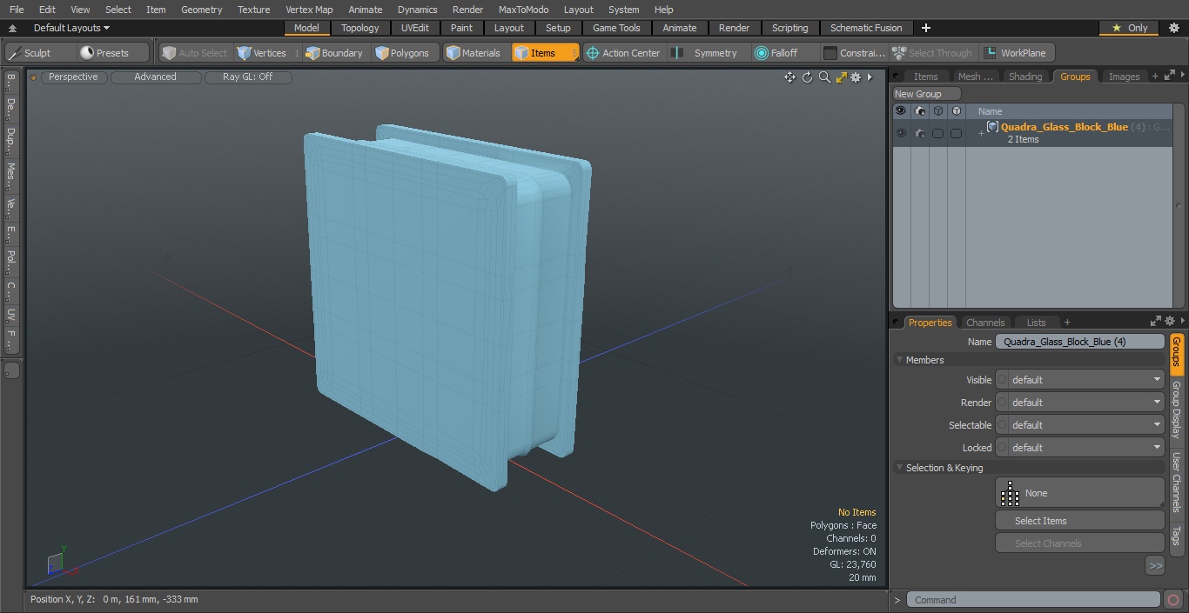
Task: Click the viewport zoom magnifier icon
Action: (824, 77)
